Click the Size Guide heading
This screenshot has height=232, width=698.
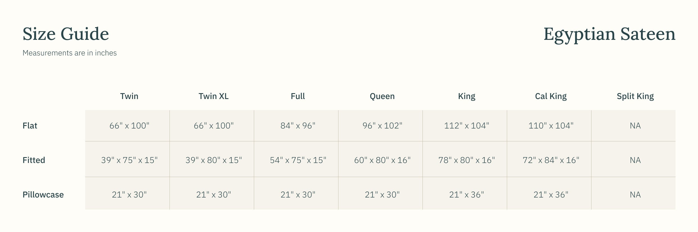point(65,34)
